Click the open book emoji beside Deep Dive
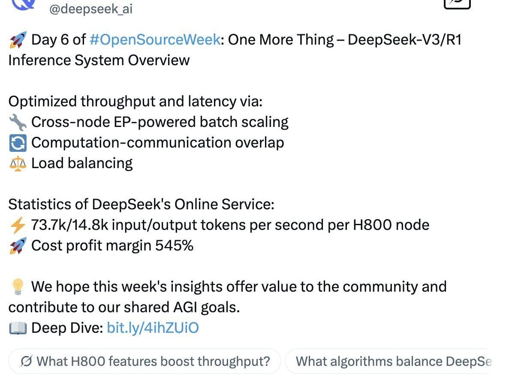Viewport: 506px width, 386px height. click(18, 328)
